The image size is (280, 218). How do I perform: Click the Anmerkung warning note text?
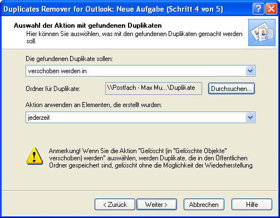[x=151, y=158]
